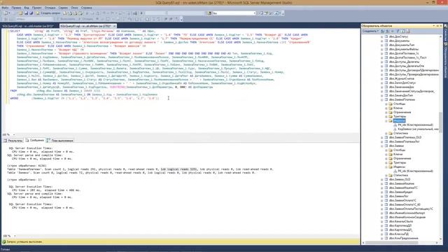
Task: Click the Запрос успешно выполнен status text
Action: 24,242
